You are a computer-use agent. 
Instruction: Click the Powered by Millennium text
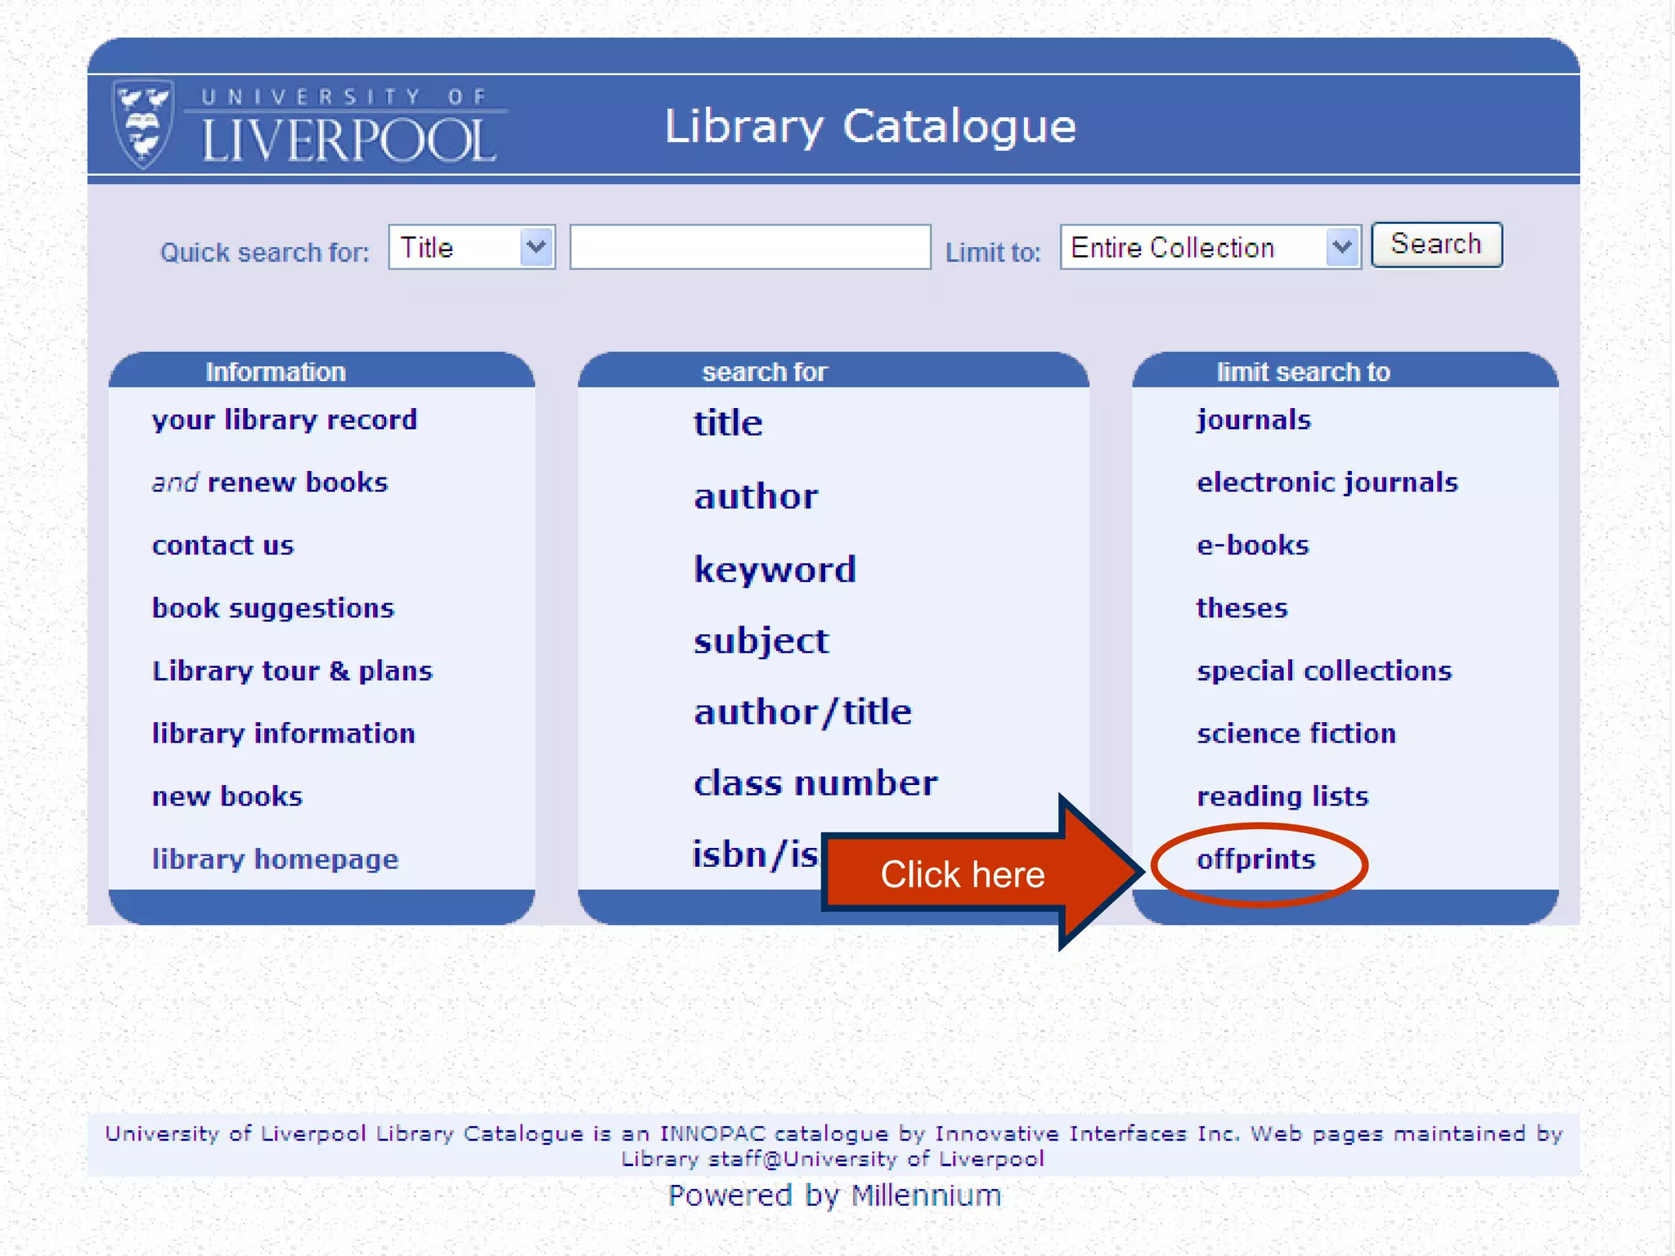pos(834,1195)
